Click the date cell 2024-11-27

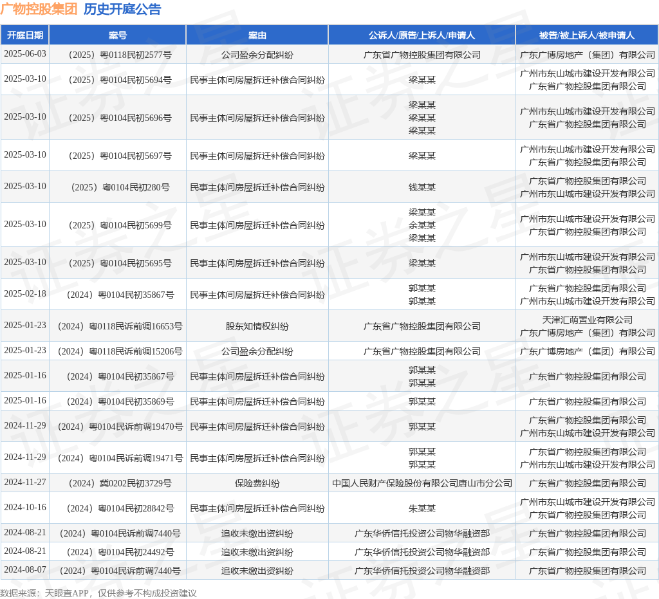click(25, 483)
